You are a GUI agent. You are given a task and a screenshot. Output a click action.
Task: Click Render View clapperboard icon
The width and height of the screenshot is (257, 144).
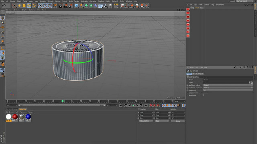click(61, 6)
